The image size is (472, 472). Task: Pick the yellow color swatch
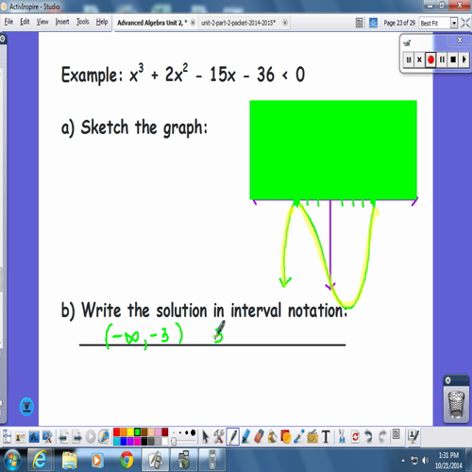(x=130, y=432)
